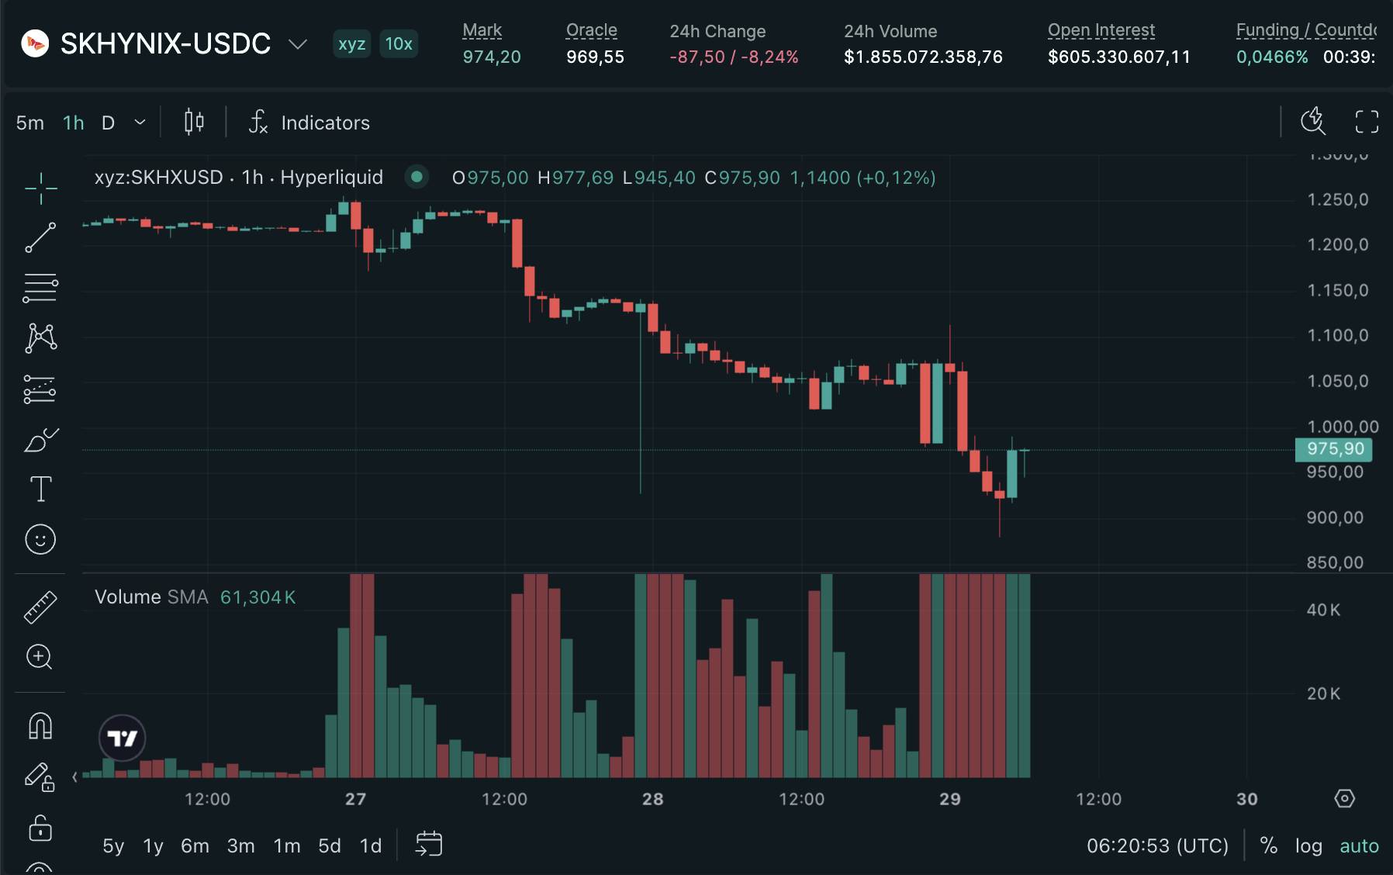This screenshot has width=1393, height=875.
Task: Click the Oracle value 969,55
Action: [x=595, y=57]
